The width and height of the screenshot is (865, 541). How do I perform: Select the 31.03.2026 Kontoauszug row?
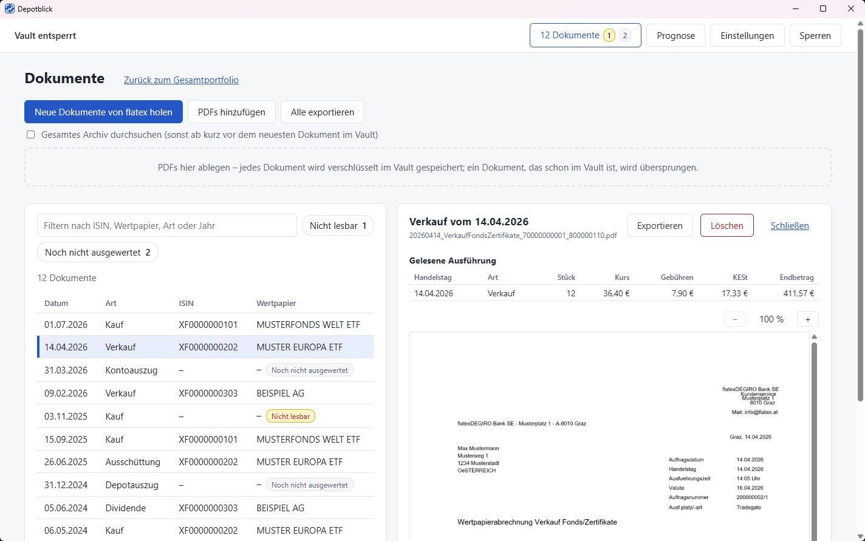(x=205, y=370)
